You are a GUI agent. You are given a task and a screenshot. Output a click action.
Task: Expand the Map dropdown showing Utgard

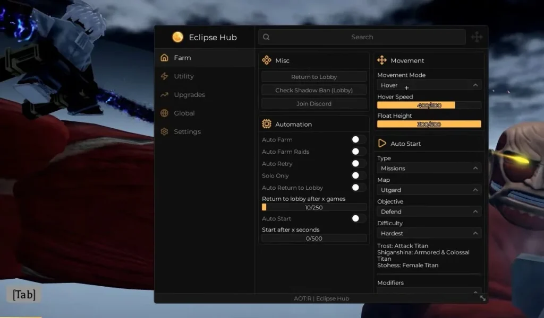click(429, 190)
